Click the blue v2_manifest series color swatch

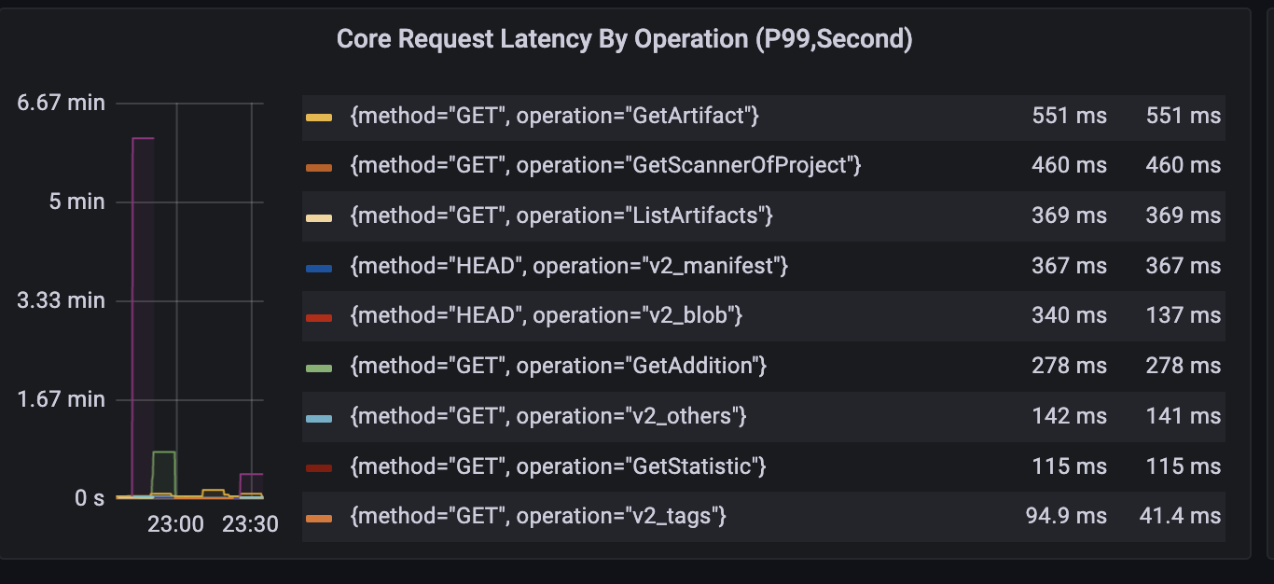[319, 268]
